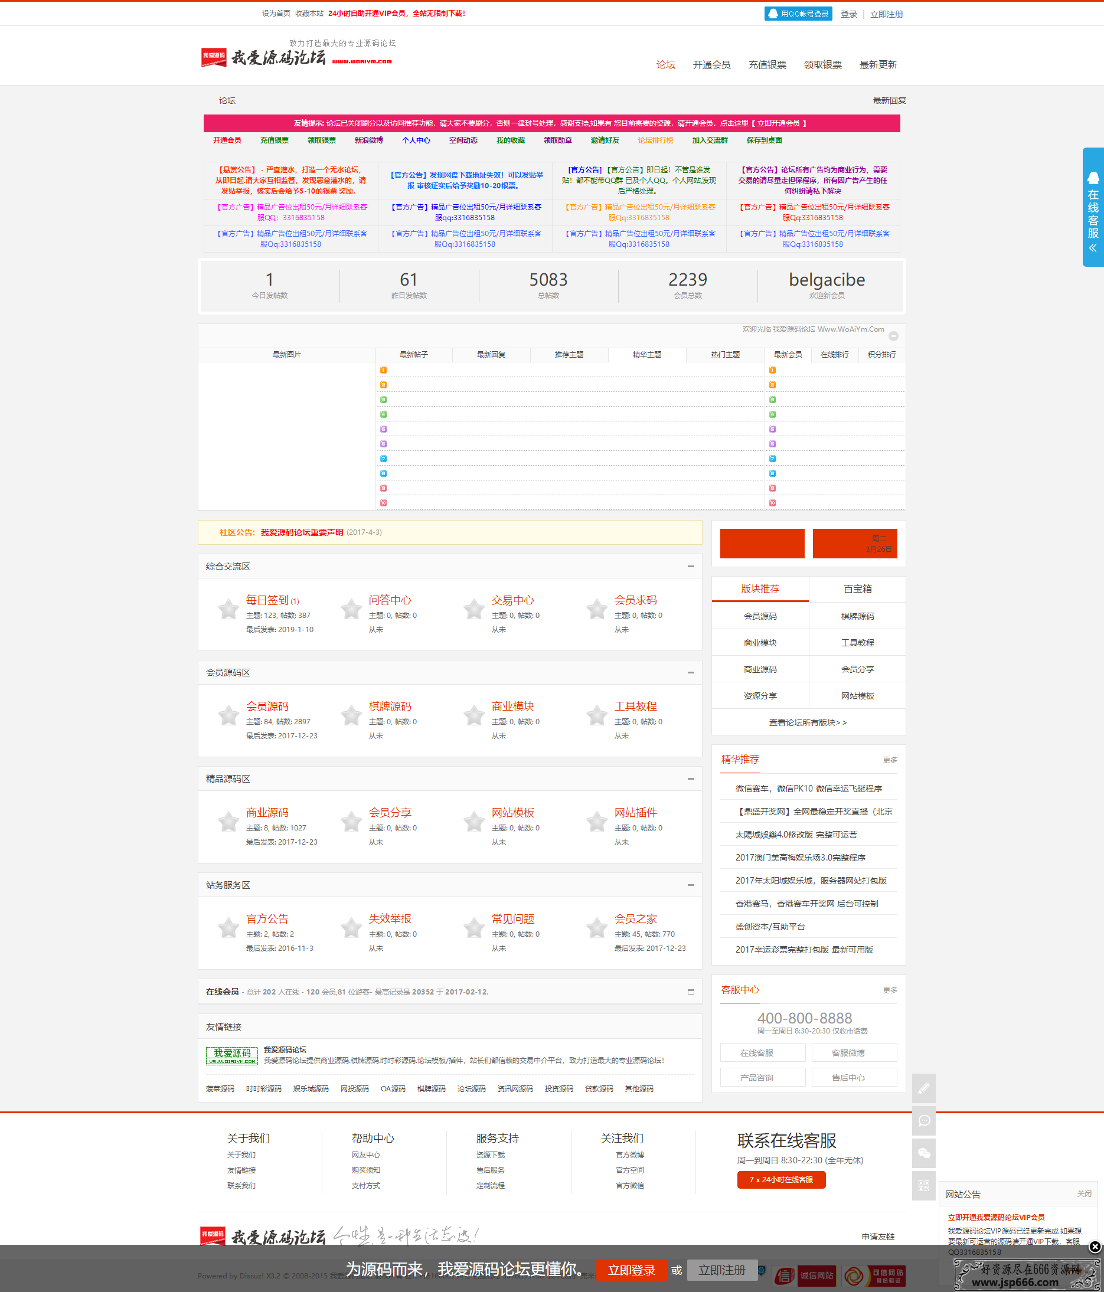Click the star icon beside 交易中心

474,609
